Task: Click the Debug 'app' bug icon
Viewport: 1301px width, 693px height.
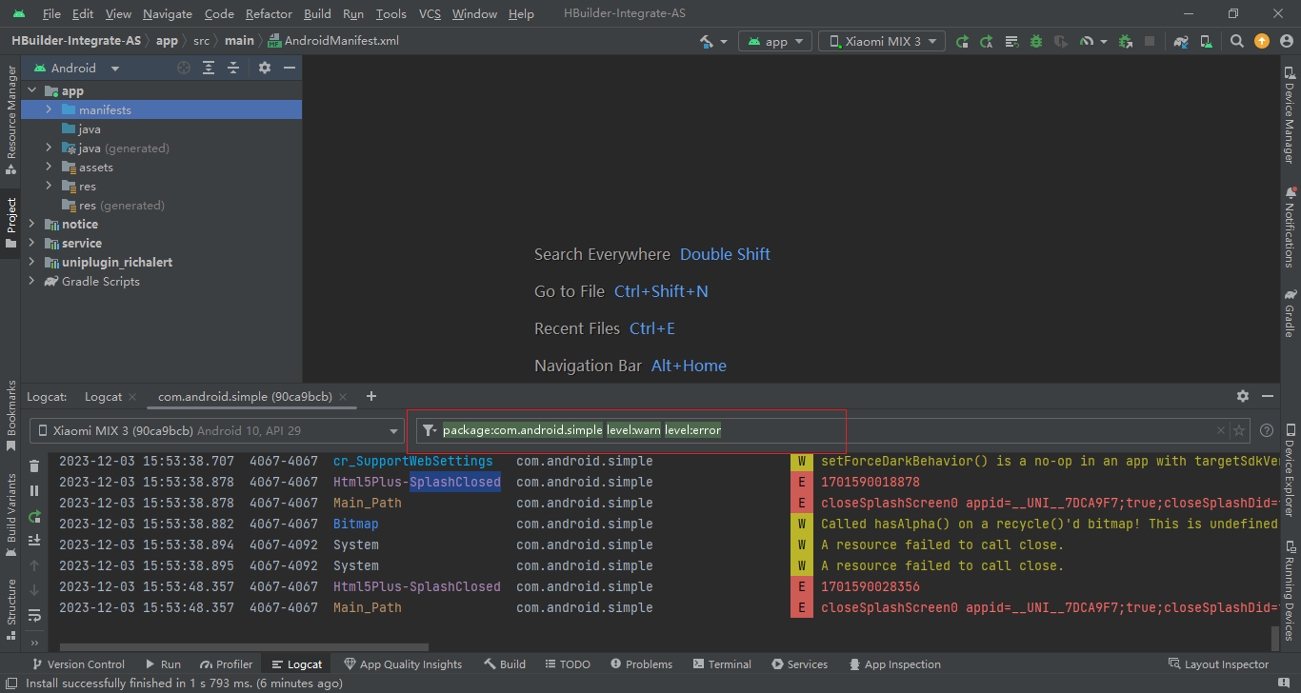Action: point(1035,41)
